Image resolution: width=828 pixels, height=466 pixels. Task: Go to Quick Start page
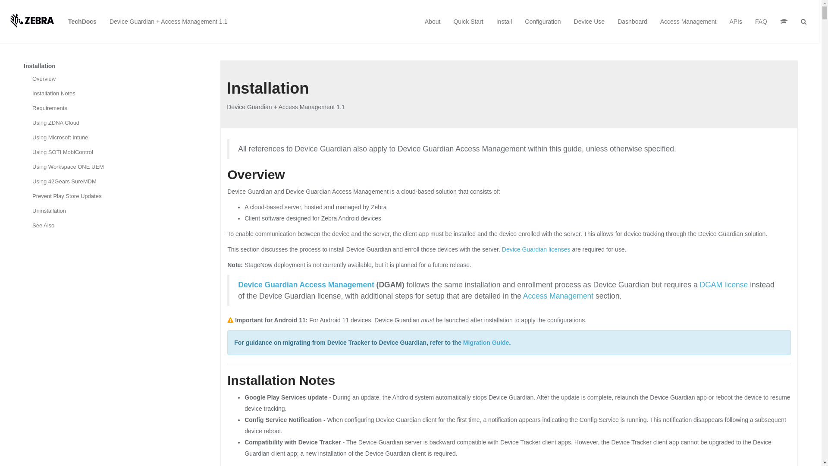(468, 22)
